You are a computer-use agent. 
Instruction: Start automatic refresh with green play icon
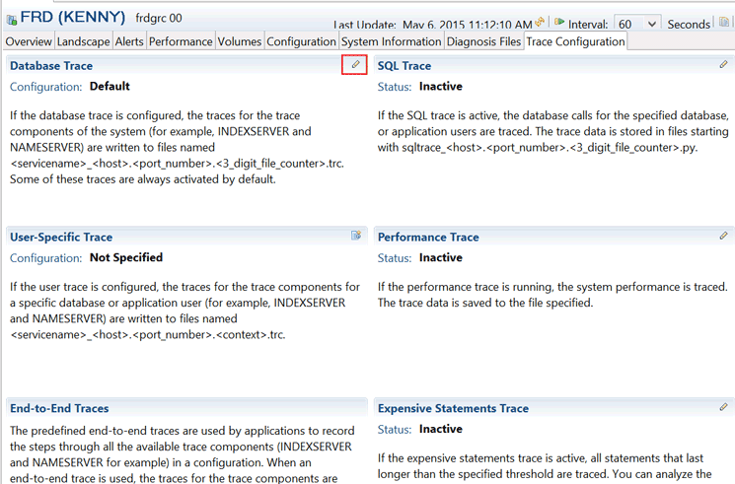click(x=558, y=22)
